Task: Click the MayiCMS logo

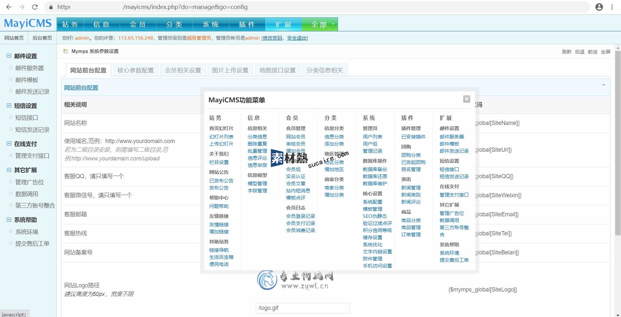Action: point(28,23)
